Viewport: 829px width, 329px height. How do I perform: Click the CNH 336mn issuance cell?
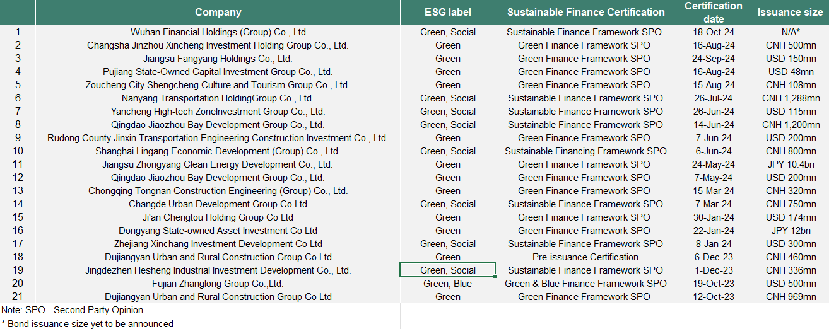point(790,270)
